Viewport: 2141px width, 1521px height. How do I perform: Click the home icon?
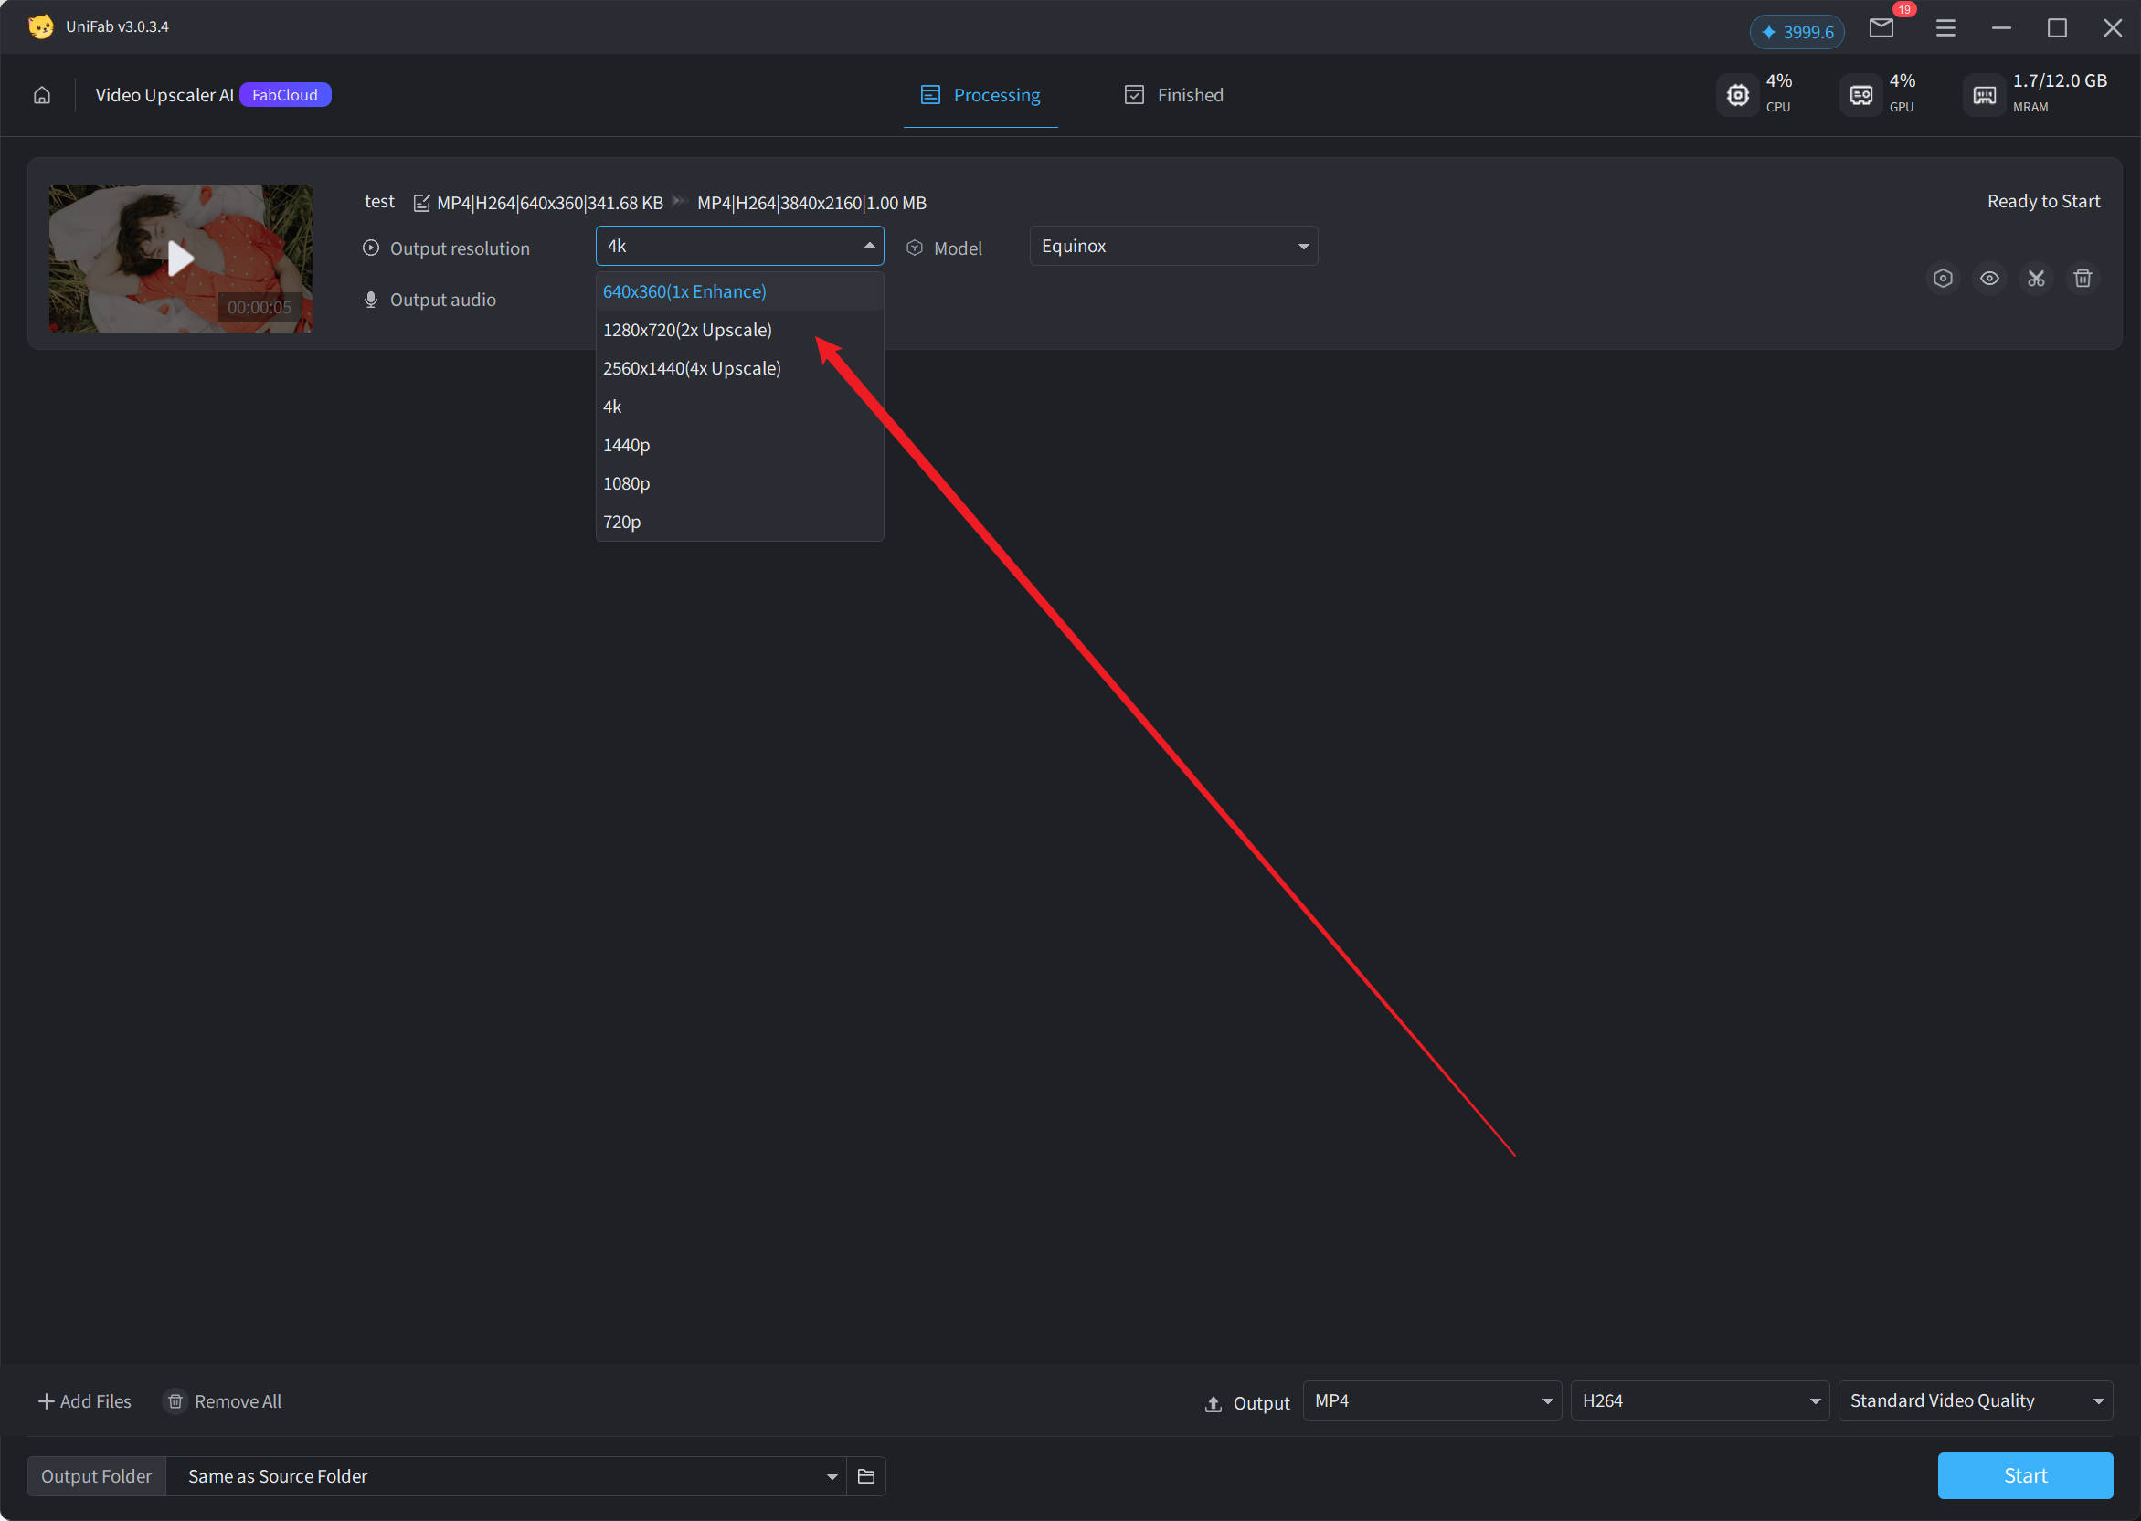click(x=42, y=96)
